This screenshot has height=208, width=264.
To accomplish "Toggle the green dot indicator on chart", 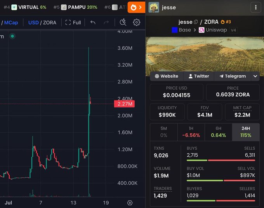I will [x=12, y=36].
